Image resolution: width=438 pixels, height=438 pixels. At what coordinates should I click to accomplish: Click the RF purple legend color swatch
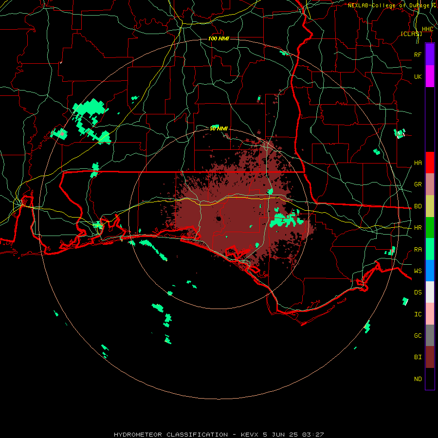(430, 55)
